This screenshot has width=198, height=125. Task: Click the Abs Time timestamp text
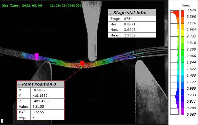(42, 6)
